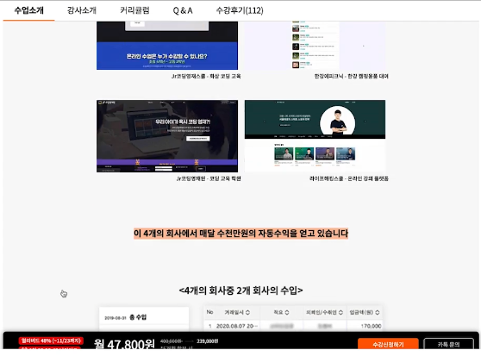Image resolution: width=481 pixels, height=356 pixels.
Task: Open the Jr코딩영재원 코딩 교육 학원 screenshot
Action: pyautogui.click(x=167, y=136)
